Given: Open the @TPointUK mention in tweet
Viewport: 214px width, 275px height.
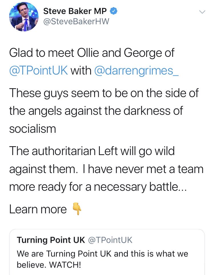Looking at the screenshot, I should pos(39,71).
